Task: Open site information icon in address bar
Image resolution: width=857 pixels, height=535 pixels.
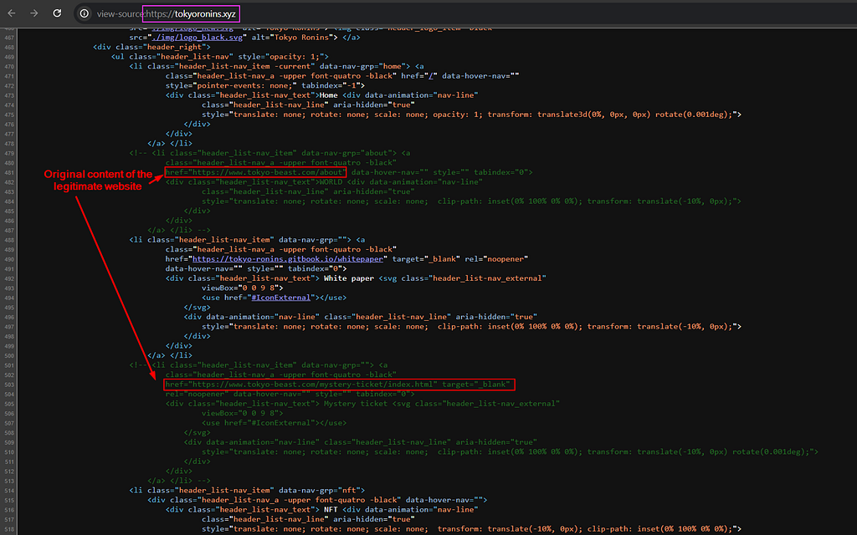Action: point(85,13)
